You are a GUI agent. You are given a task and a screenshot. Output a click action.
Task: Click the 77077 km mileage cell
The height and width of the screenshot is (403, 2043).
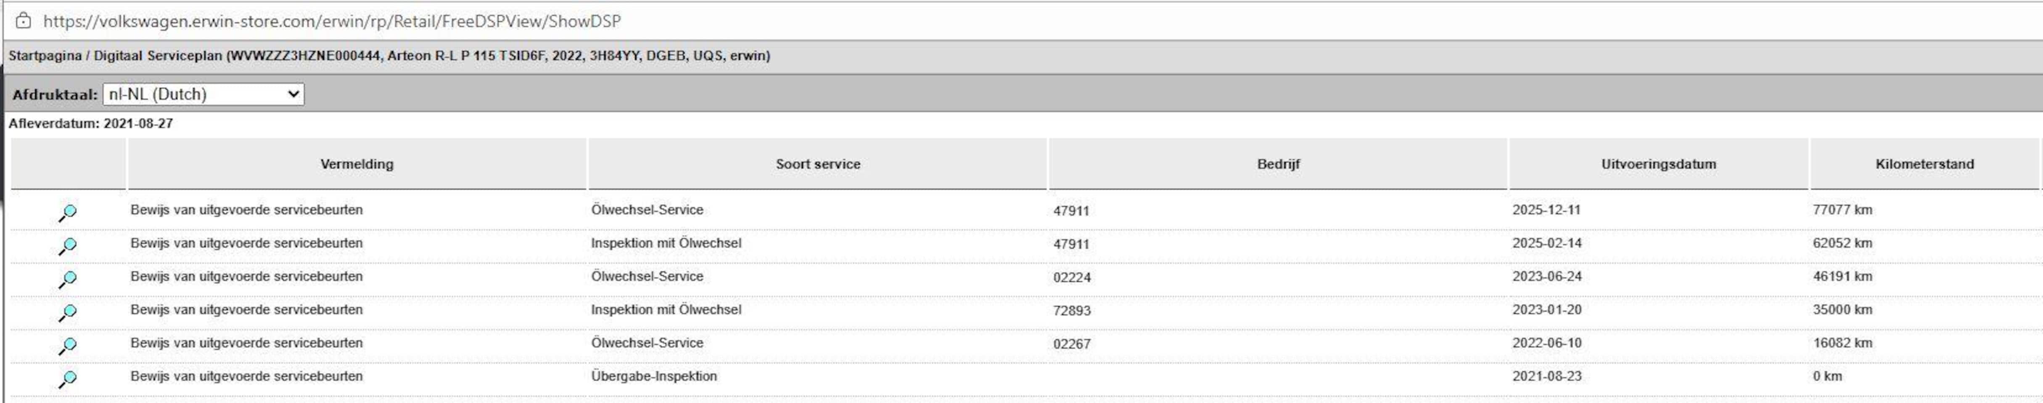1842,210
